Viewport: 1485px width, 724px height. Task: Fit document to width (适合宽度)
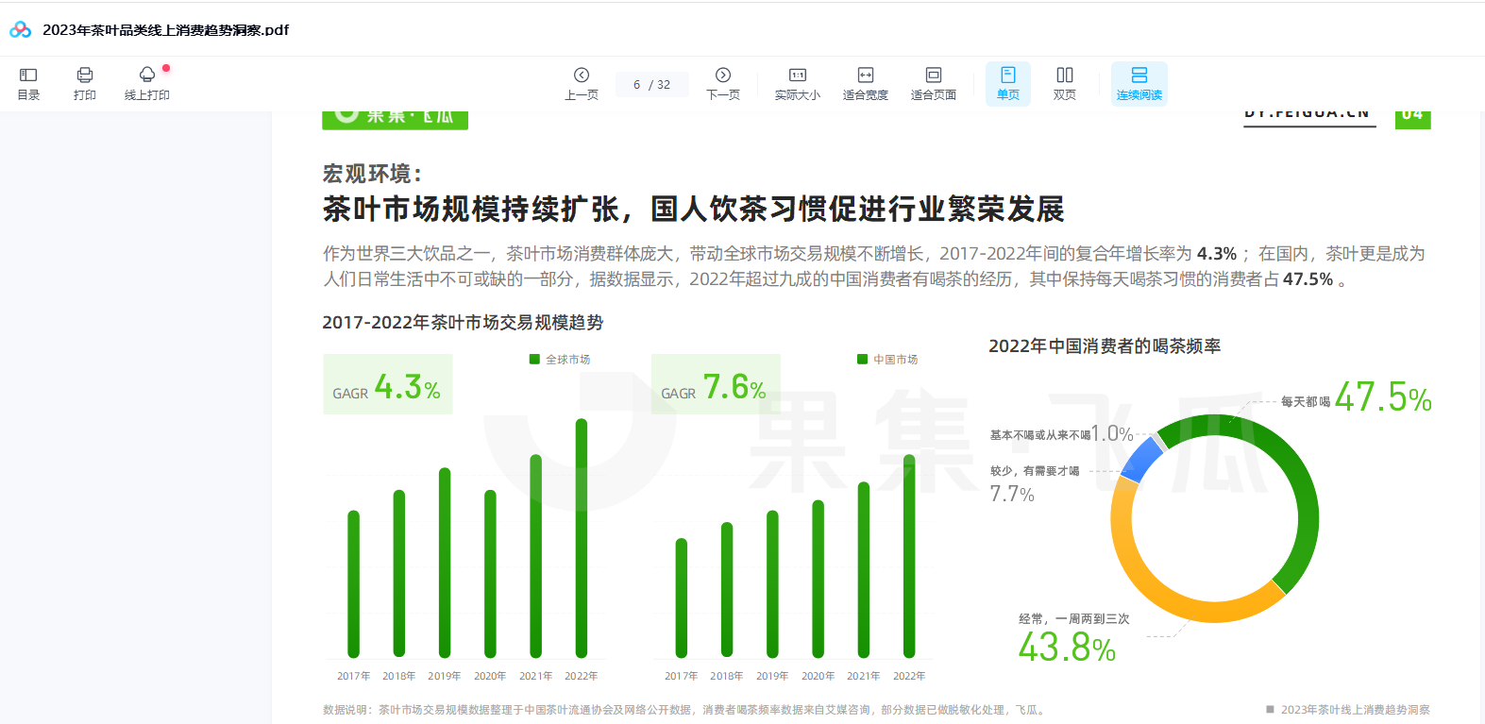tap(866, 83)
